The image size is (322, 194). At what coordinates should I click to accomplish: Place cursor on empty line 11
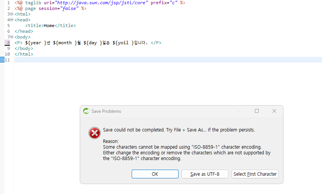click(x=168, y=60)
